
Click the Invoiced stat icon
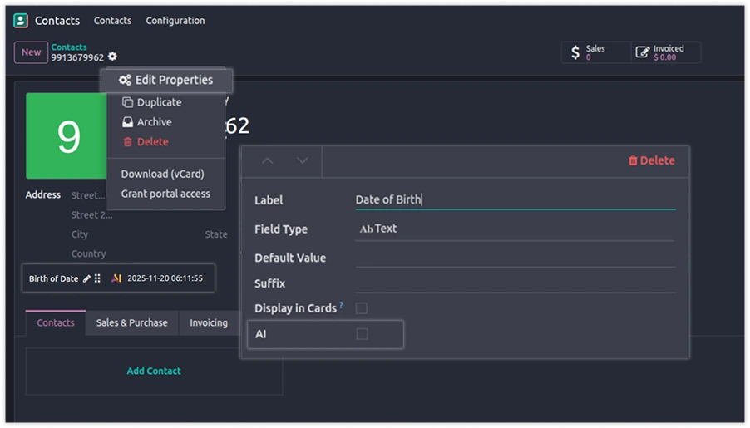pyautogui.click(x=643, y=53)
